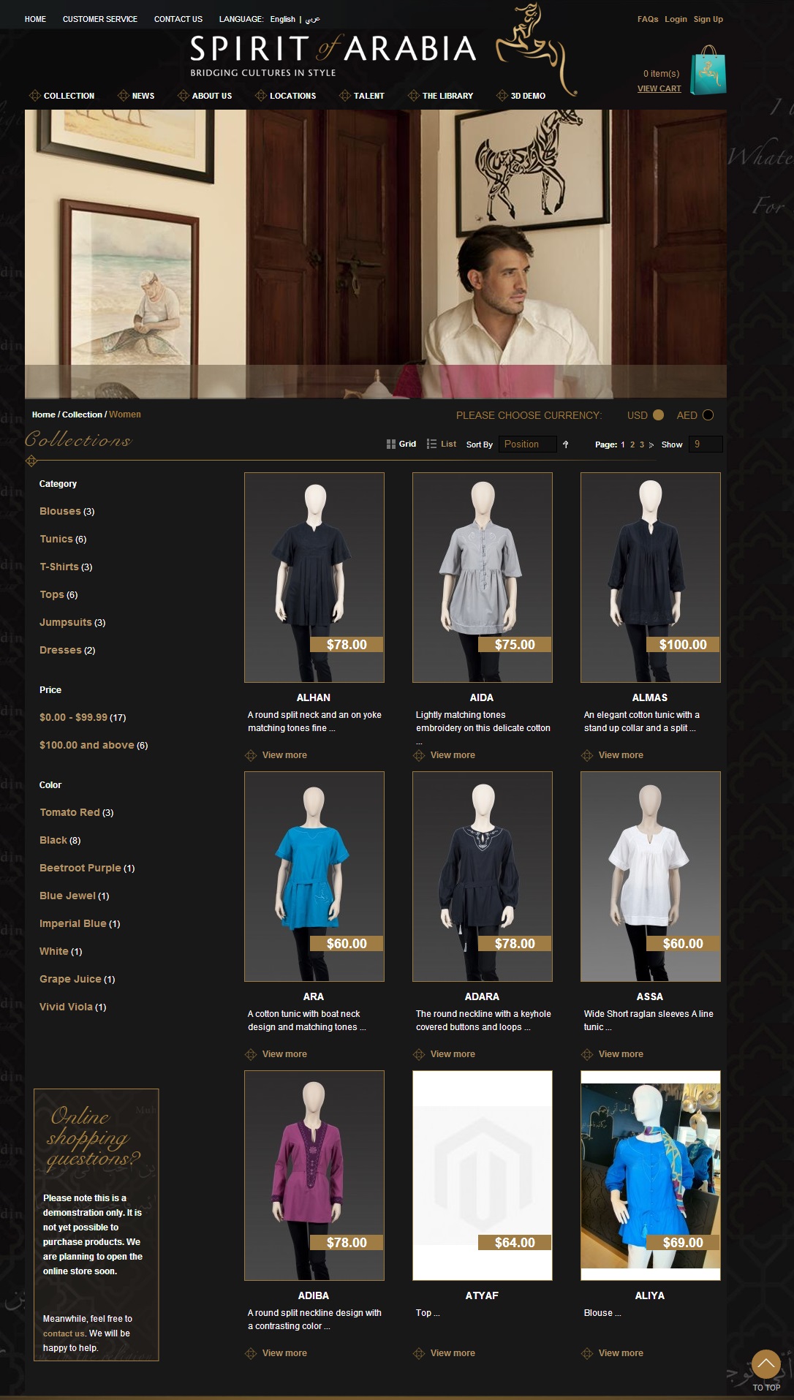Click the ornament icon beside Adara's View more
This screenshot has height=1400, width=794.
tap(419, 1054)
